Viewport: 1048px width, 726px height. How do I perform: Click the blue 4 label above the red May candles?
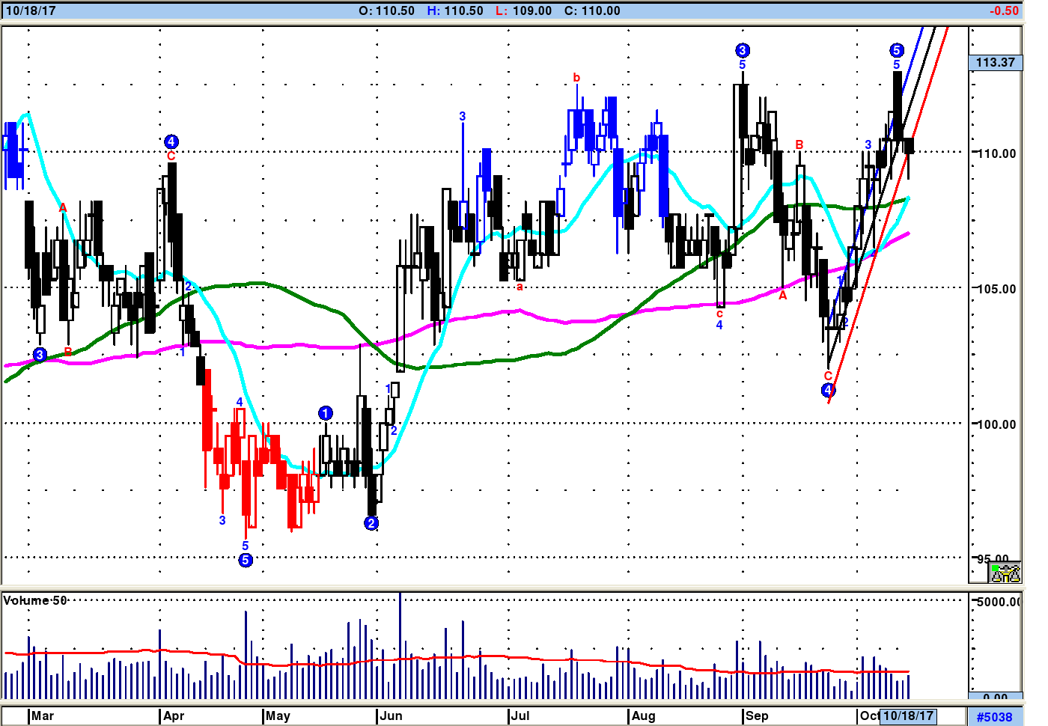tap(240, 402)
